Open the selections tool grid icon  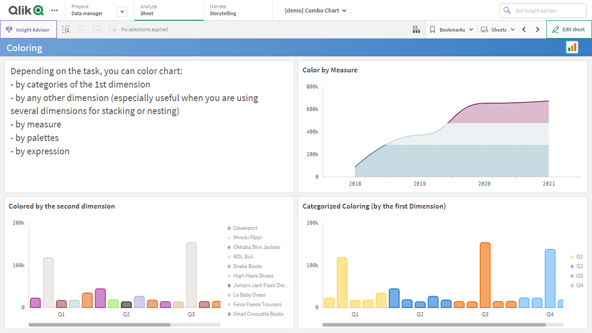click(x=416, y=30)
